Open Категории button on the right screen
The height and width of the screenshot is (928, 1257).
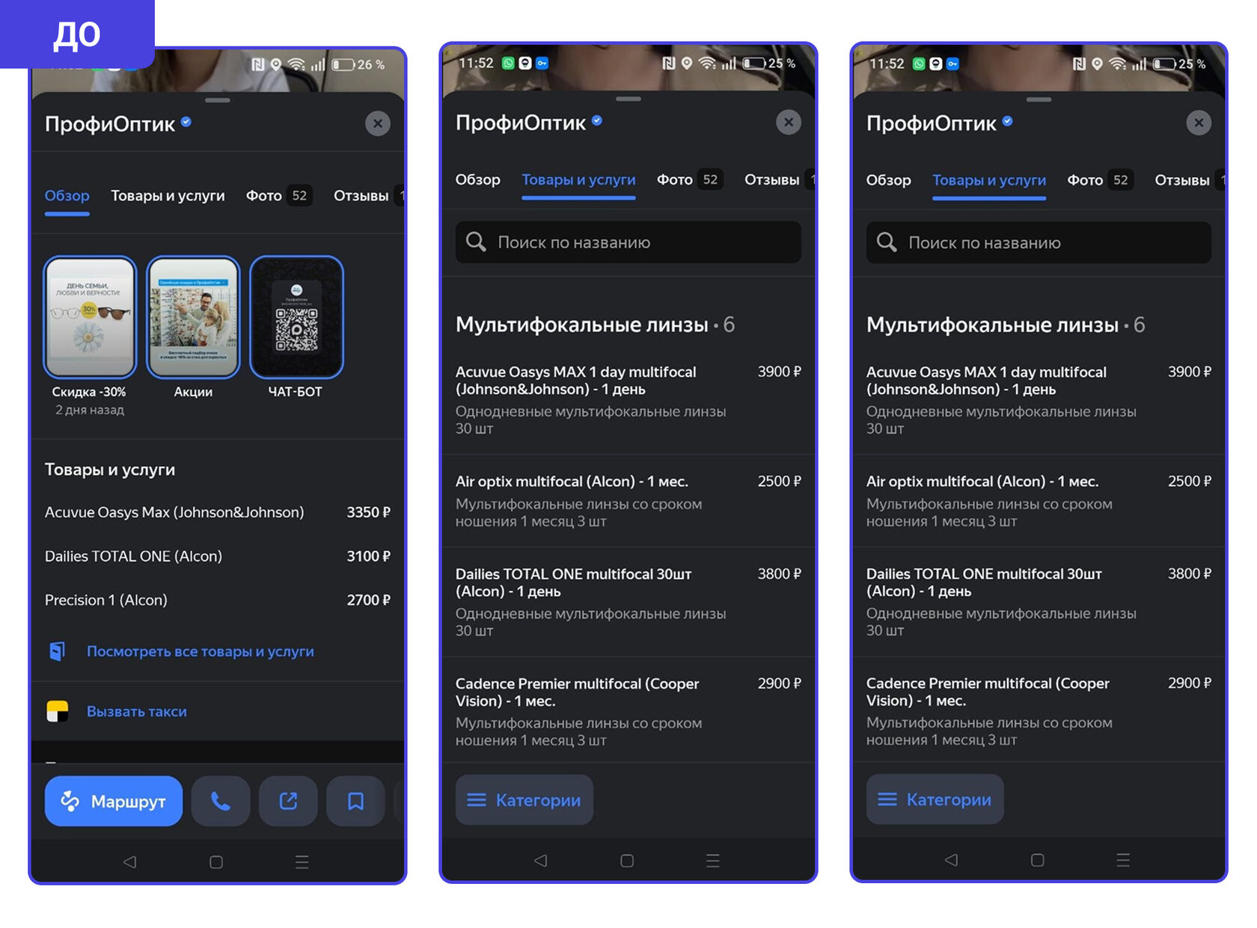tap(935, 799)
